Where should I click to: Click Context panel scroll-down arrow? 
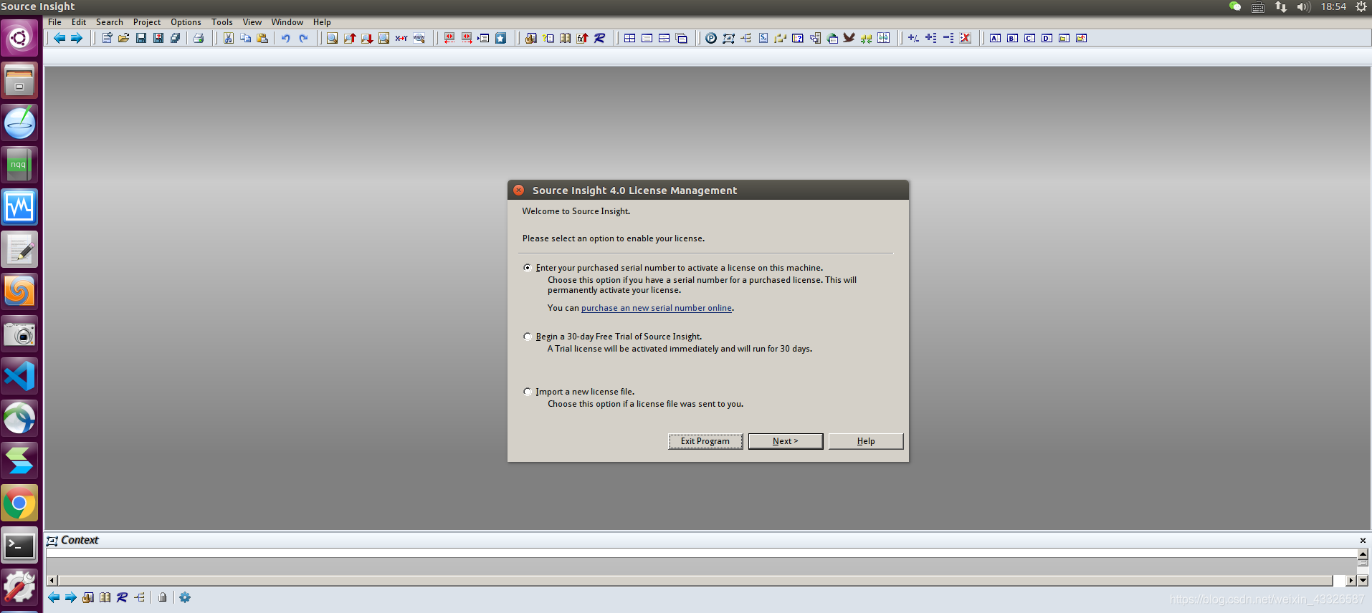1363,580
